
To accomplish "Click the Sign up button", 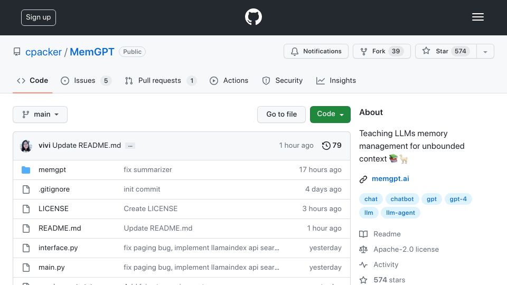I will point(39,17).
